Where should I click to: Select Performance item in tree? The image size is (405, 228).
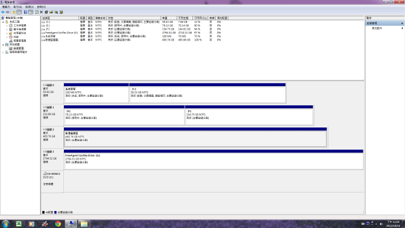click(14, 37)
